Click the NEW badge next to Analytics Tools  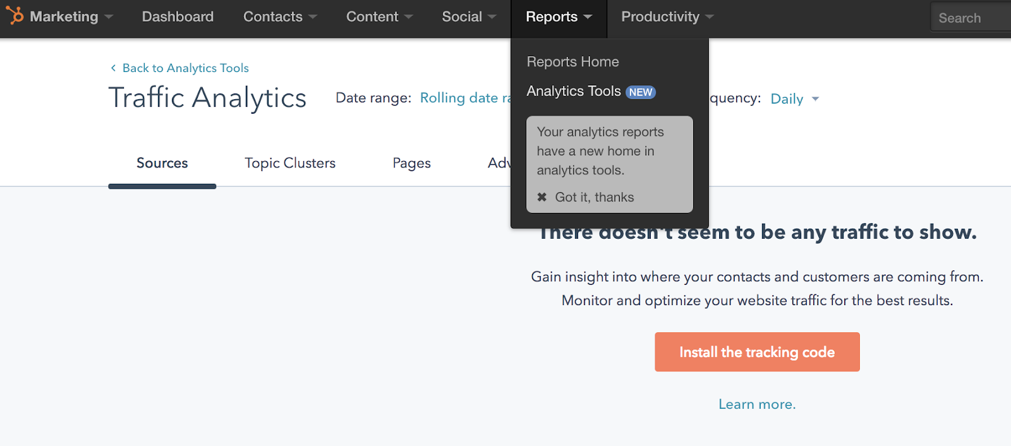click(641, 92)
